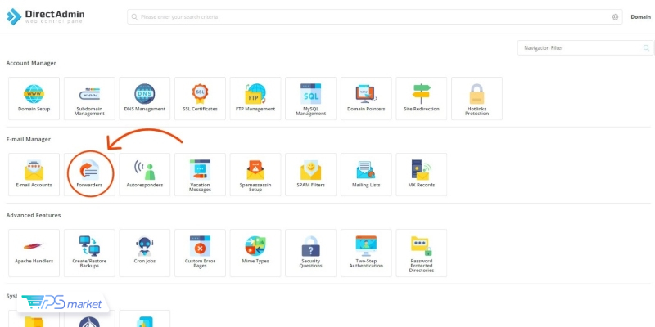
Task: Open Two-Step Authentication settings
Action: 366,249
